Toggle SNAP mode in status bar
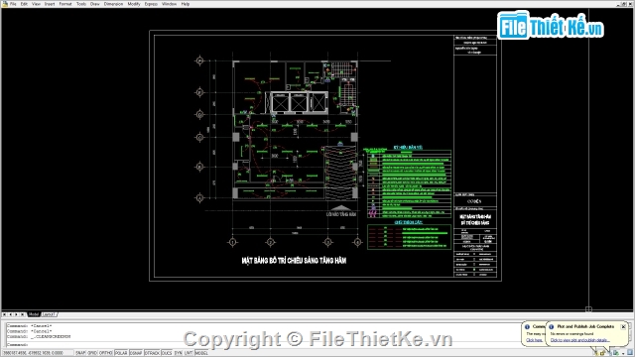The height and width of the screenshot is (357, 635). coord(80,353)
